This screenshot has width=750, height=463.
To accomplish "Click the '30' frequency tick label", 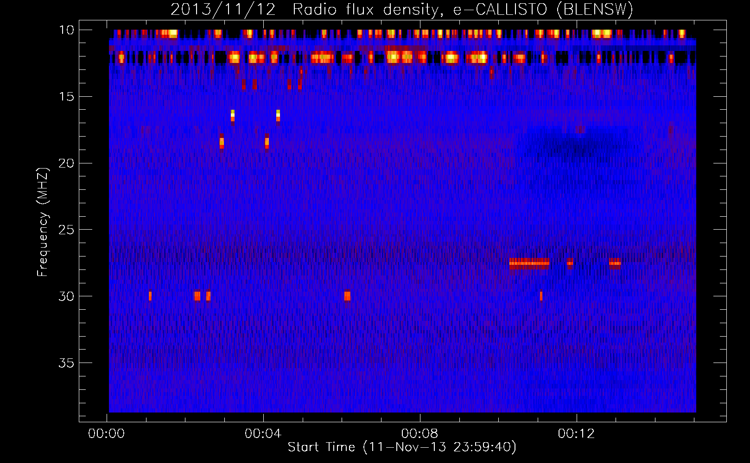I will pyautogui.click(x=67, y=296).
